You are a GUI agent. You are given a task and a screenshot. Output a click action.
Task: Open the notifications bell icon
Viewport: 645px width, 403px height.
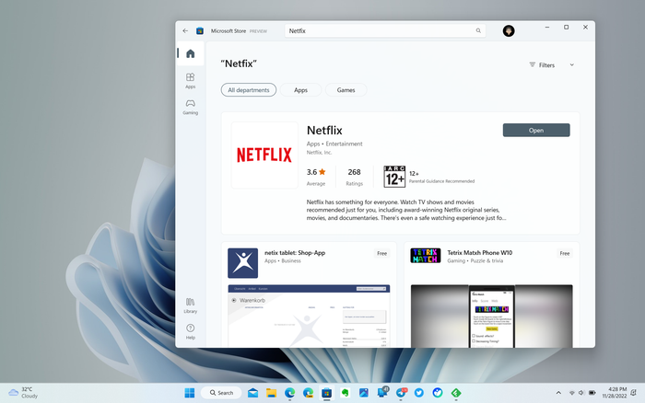[x=634, y=393]
